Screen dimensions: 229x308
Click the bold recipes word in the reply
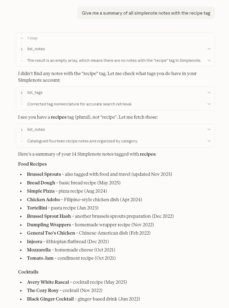pos(147,154)
